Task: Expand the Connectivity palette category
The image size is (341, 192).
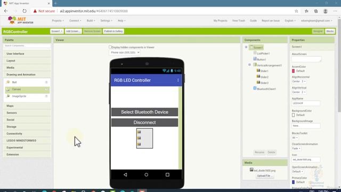Action: (27, 133)
